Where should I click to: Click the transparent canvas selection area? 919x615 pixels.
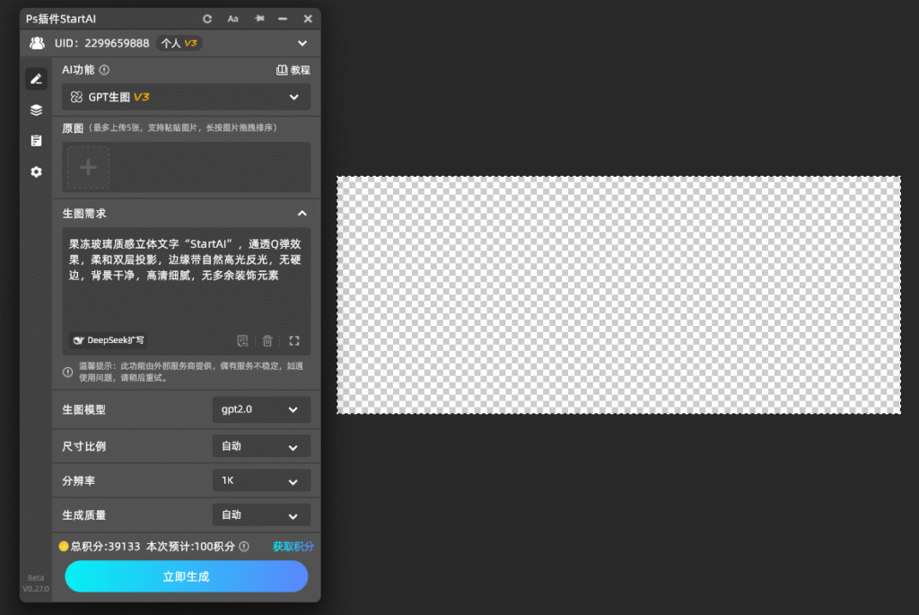[x=619, y=294]
